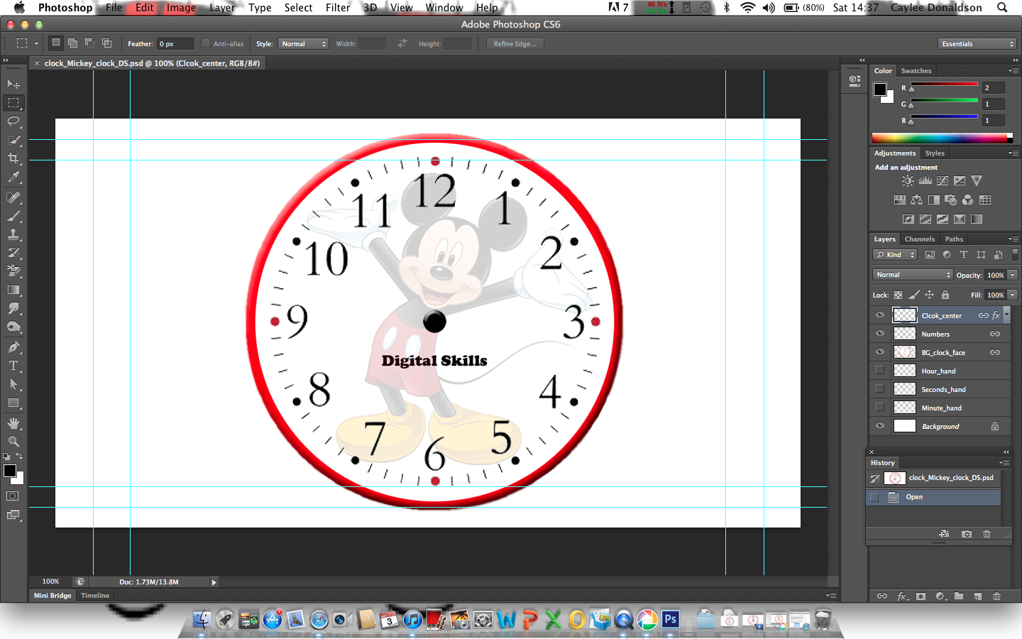Select the Hand tool

[13, 423]
